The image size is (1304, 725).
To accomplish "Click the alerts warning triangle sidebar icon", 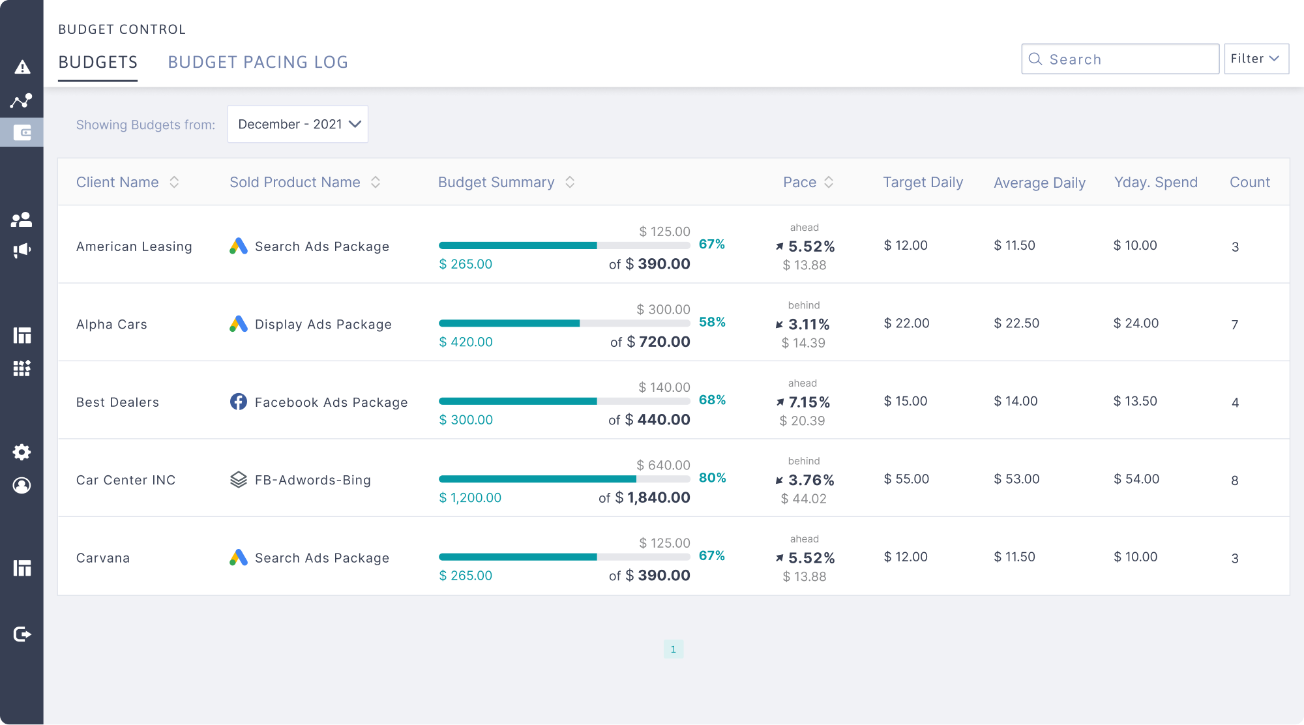I will [22, 67].
